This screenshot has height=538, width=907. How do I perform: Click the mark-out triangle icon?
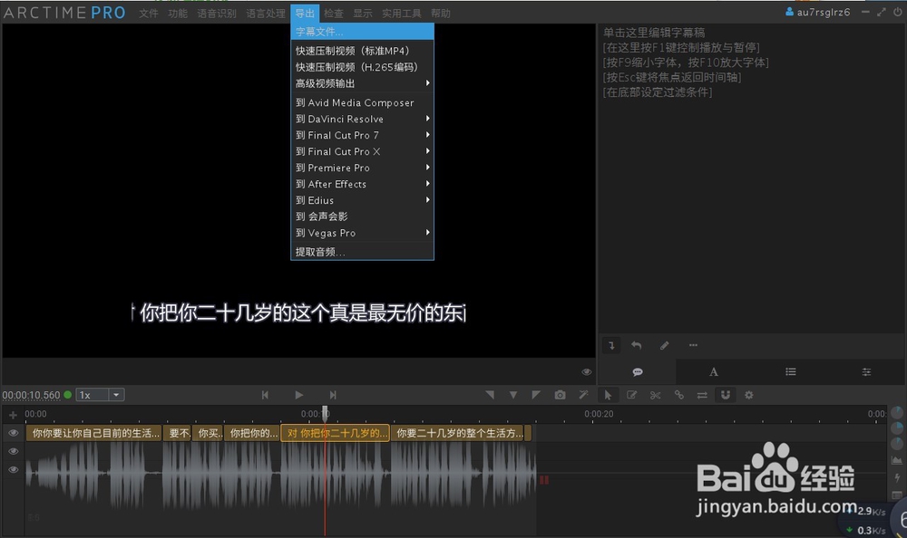[x=536, y=395]
